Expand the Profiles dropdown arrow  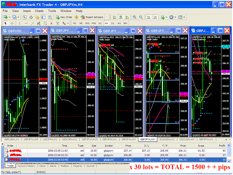(18, 17)
